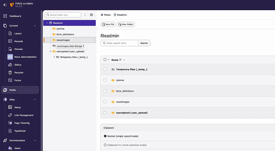275x151 pixels.
Task: Collapse the userupload tree node chevron
Action: [x=51, y=52]
